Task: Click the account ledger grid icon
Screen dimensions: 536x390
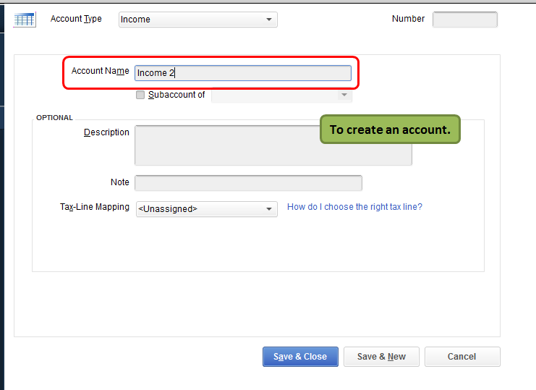Action: [25, 20]
